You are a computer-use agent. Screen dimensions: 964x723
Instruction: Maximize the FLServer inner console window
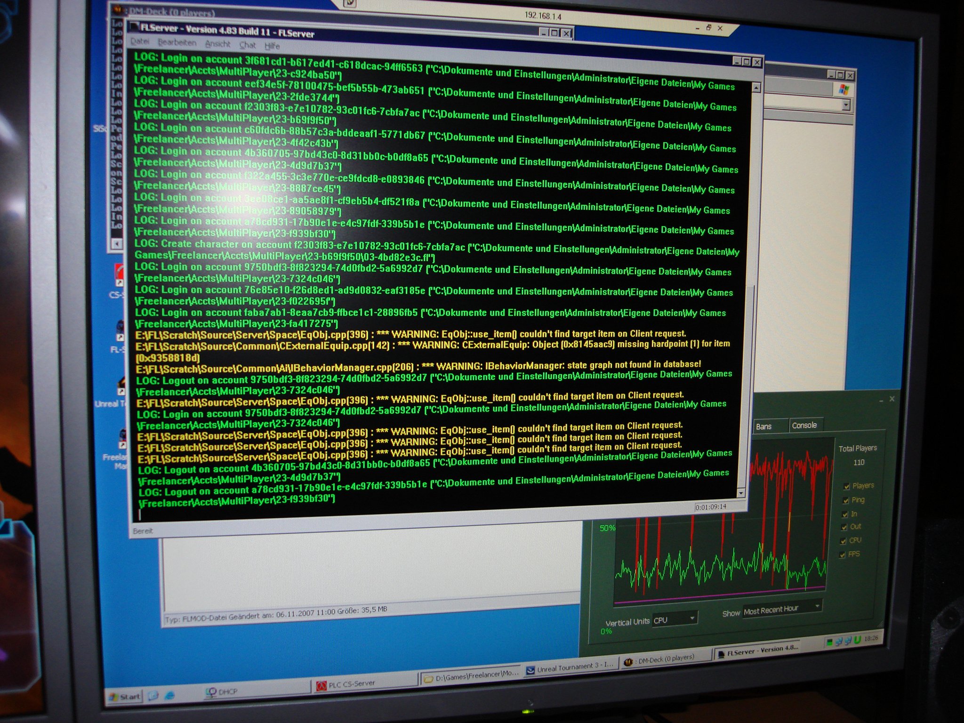[746, 61]
